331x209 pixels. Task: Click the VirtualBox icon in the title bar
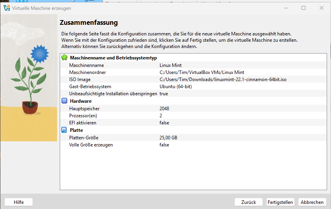click(x=7, y=8)
